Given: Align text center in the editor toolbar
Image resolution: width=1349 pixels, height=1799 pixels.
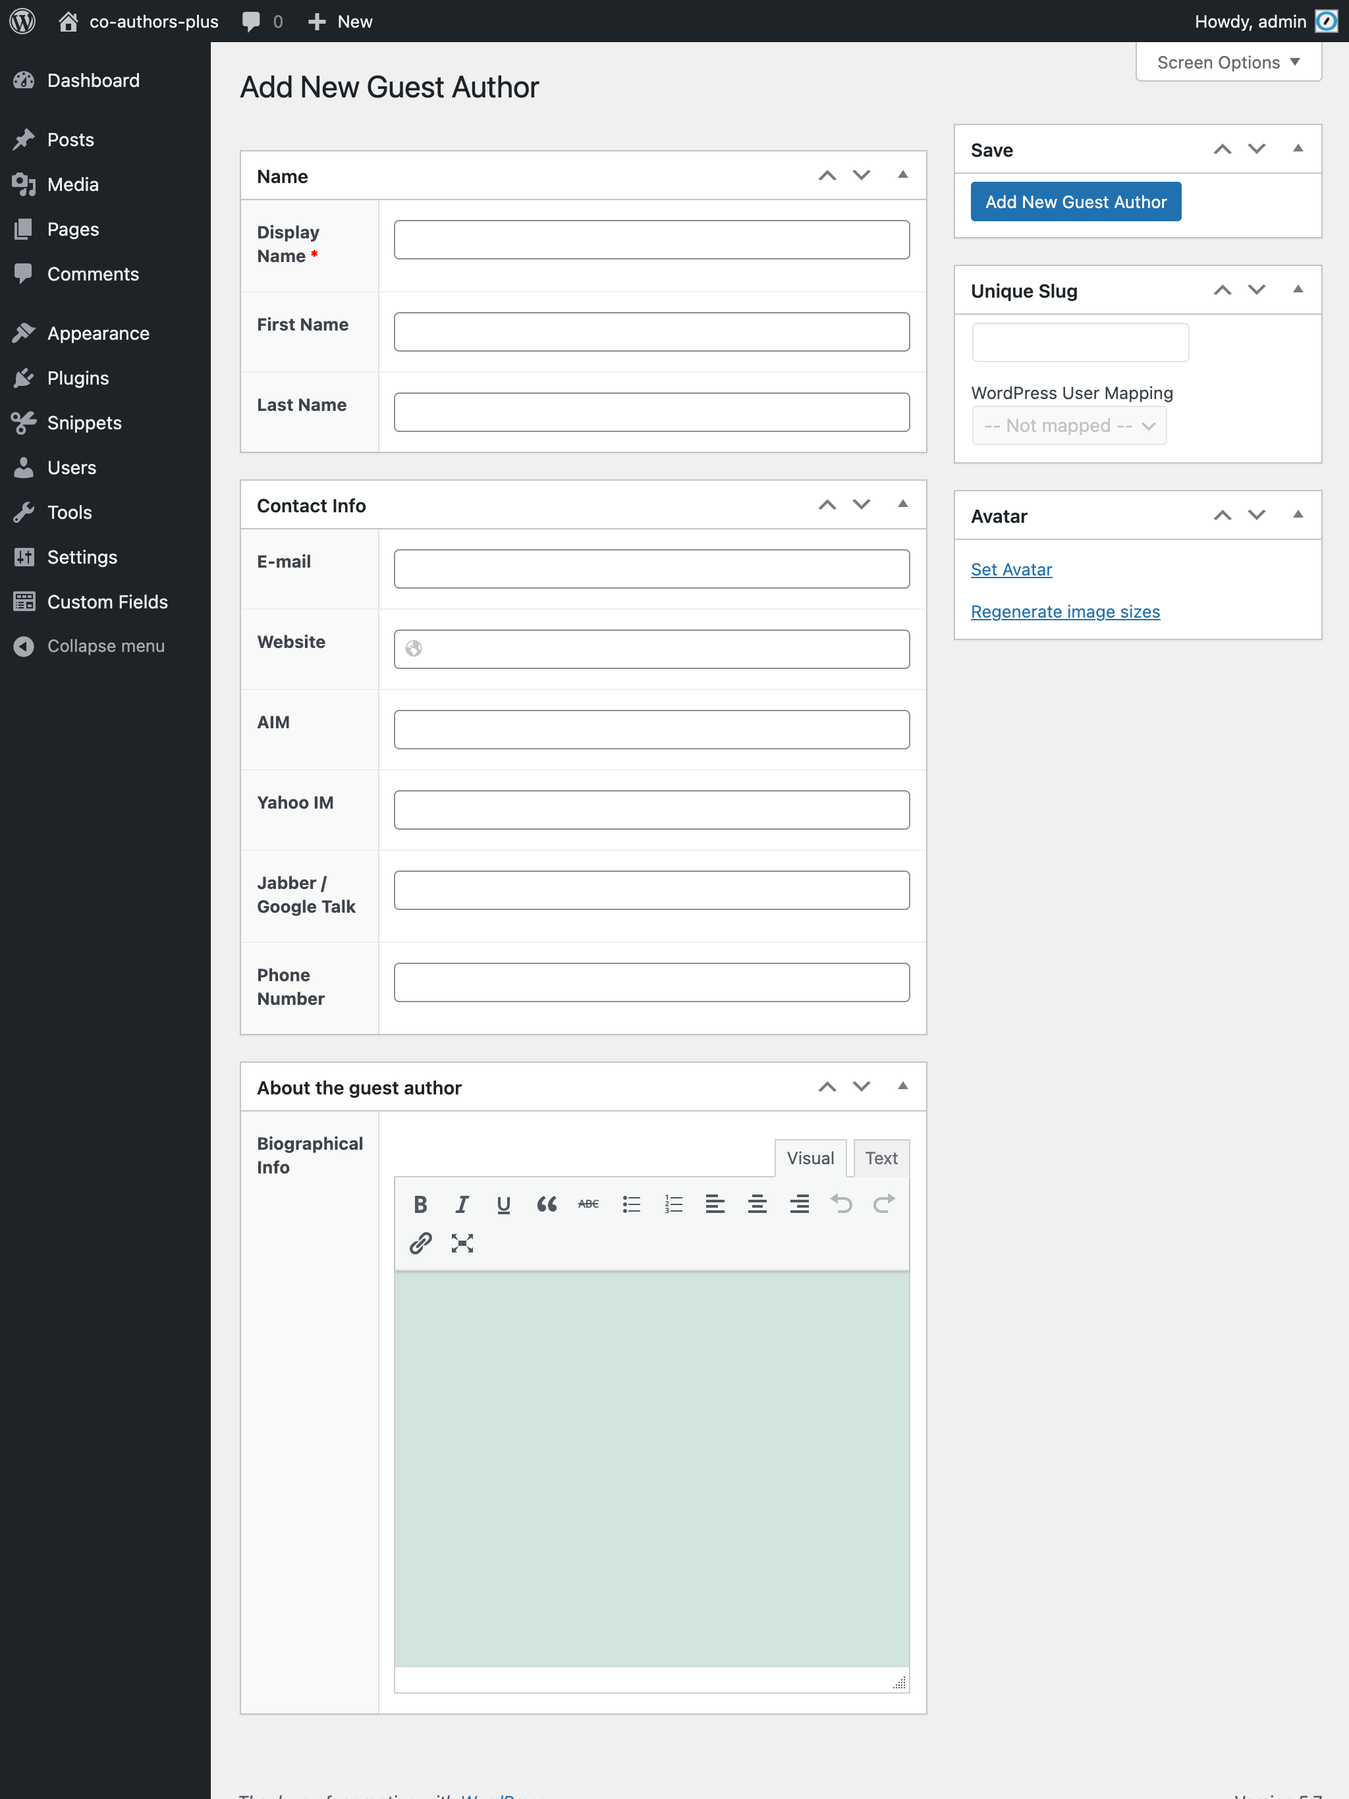Looking at the screenshot, I should pyautogui.click(x=757, y=1204).
